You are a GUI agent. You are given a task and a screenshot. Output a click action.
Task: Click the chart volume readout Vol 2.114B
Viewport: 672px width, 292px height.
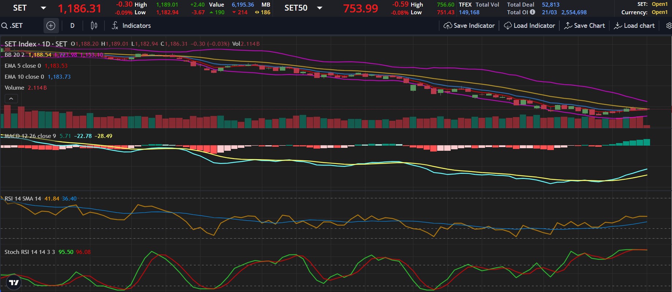pos(246,44)
